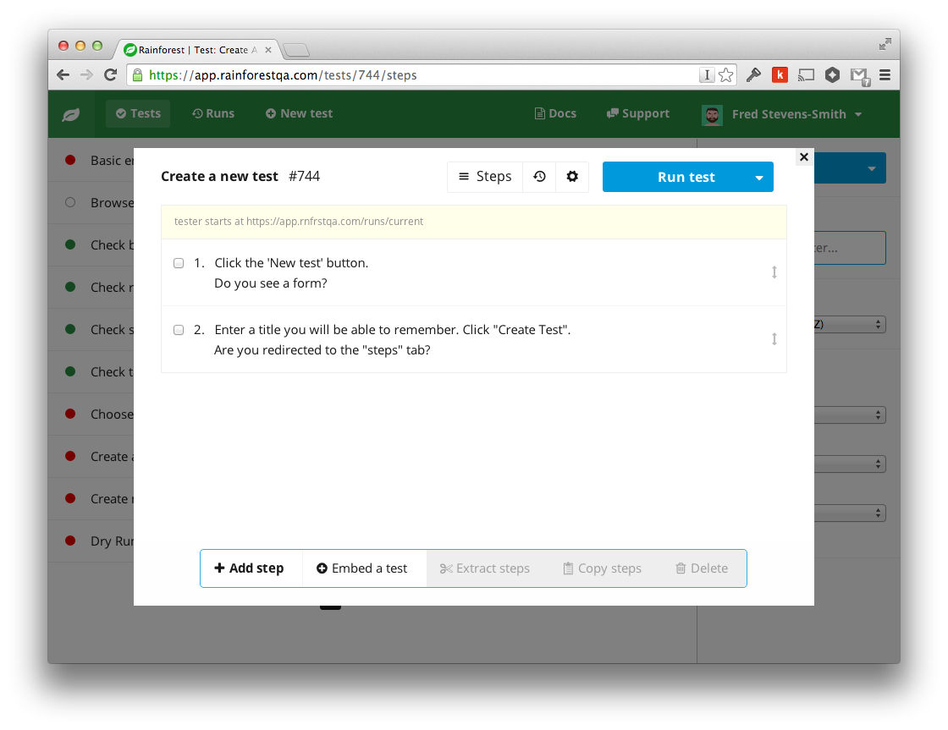The height and width of the screenshot is (730, 948).
Task: Click the address bar URL
Action: [x=283, y=75]
